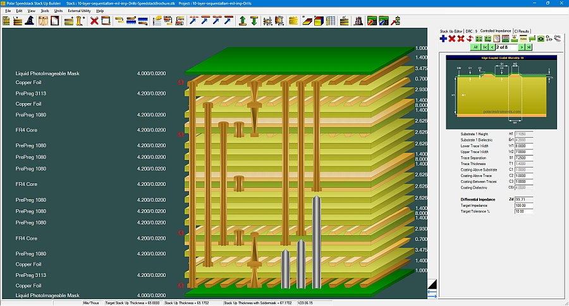
Task: Switch to the DRC : 9 tab
Action: pyautogui.click(x=471, y=31)
